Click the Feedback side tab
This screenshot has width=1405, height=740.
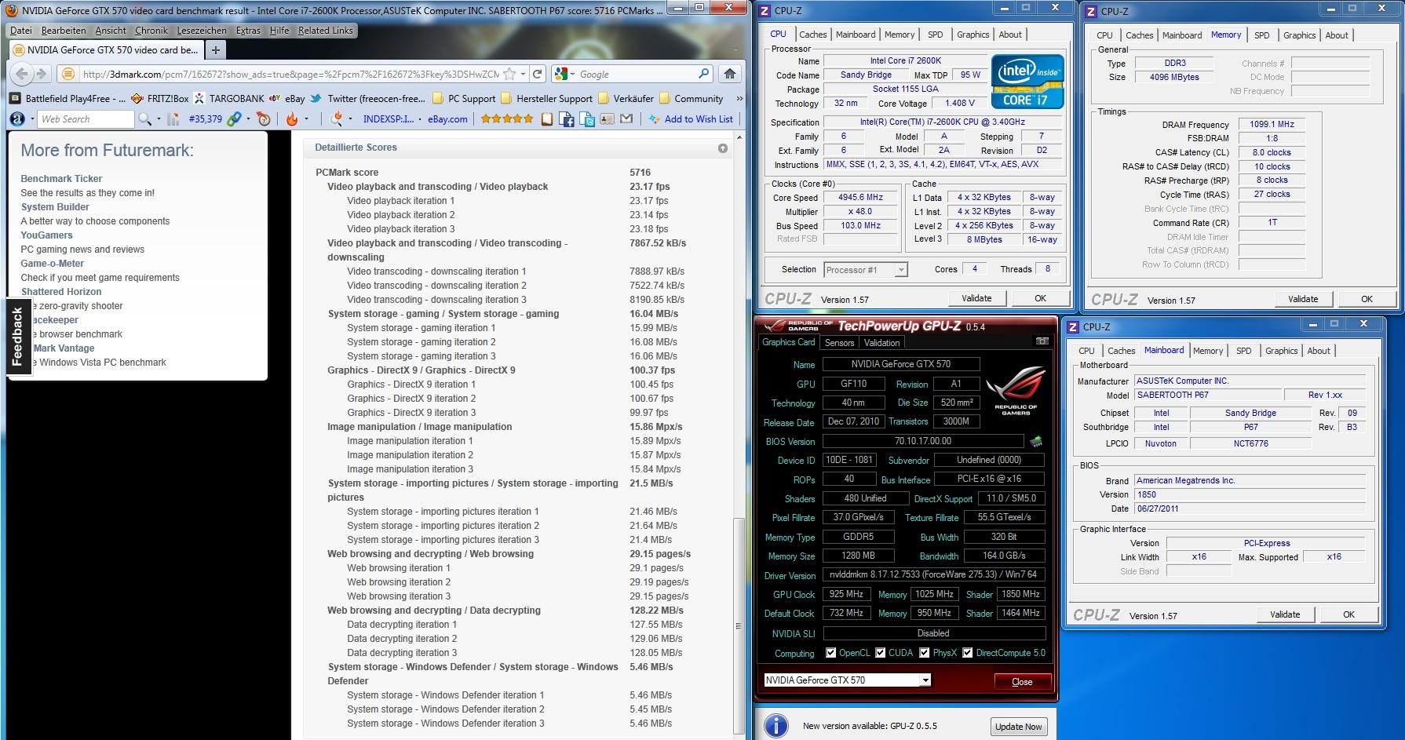pos(17,337)
